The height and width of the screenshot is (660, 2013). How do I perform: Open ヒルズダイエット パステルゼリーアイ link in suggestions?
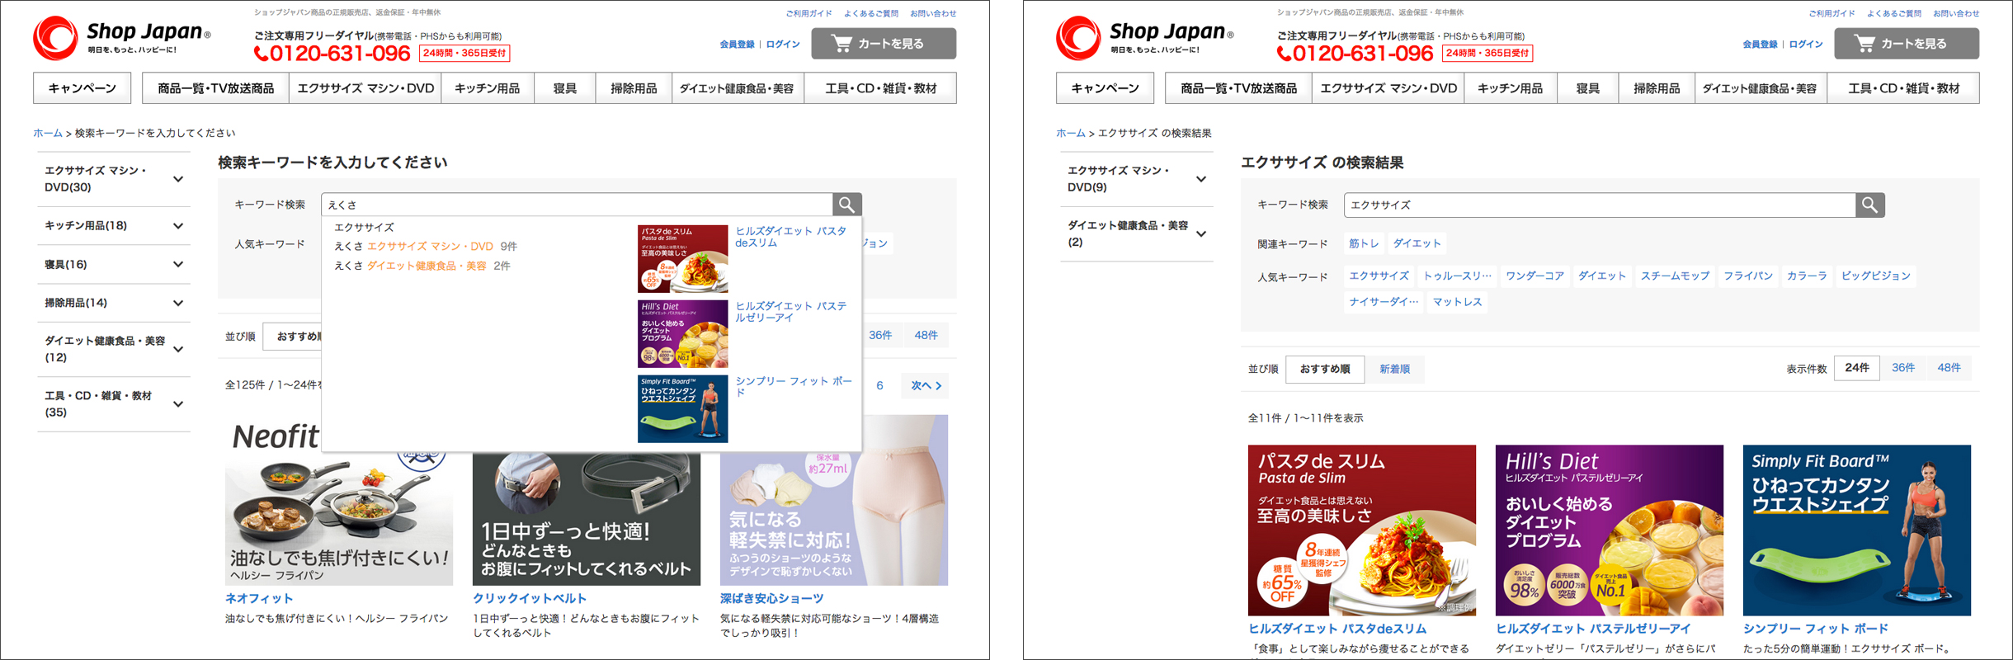(791, 312)
